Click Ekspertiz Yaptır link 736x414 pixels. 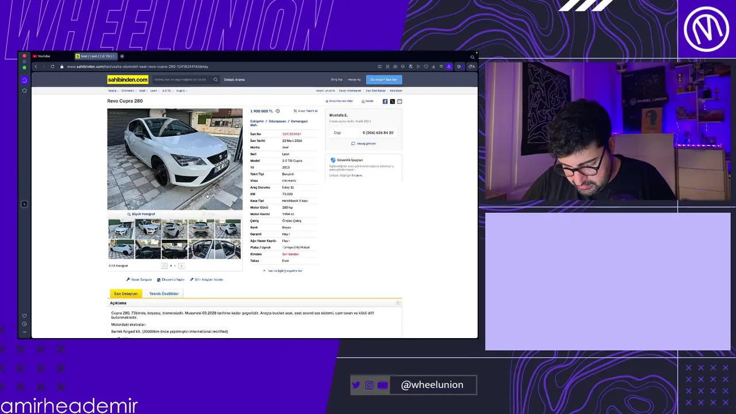(171, 279)
